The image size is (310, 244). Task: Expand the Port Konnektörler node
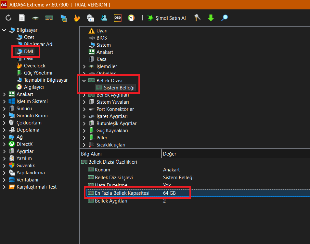tap(84, 109)
